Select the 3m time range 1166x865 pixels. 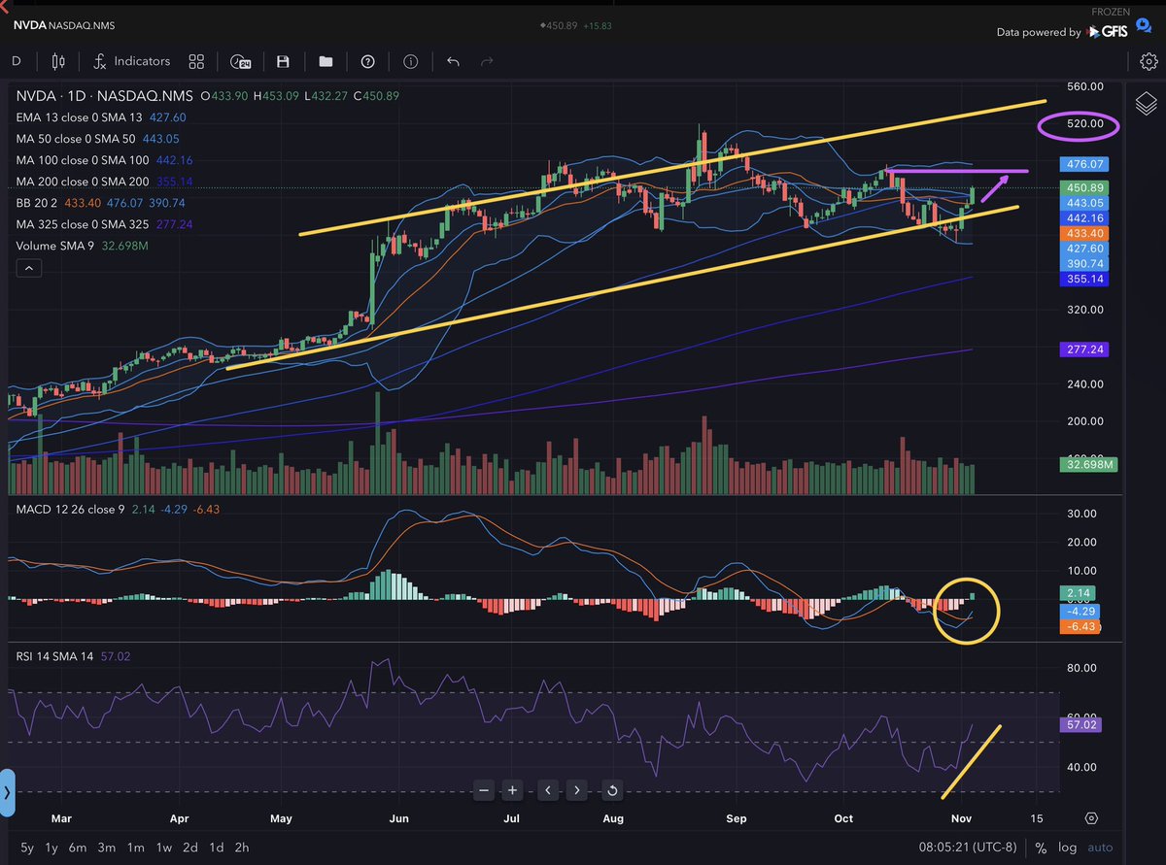pyautogui.click(x=108, y=847)
